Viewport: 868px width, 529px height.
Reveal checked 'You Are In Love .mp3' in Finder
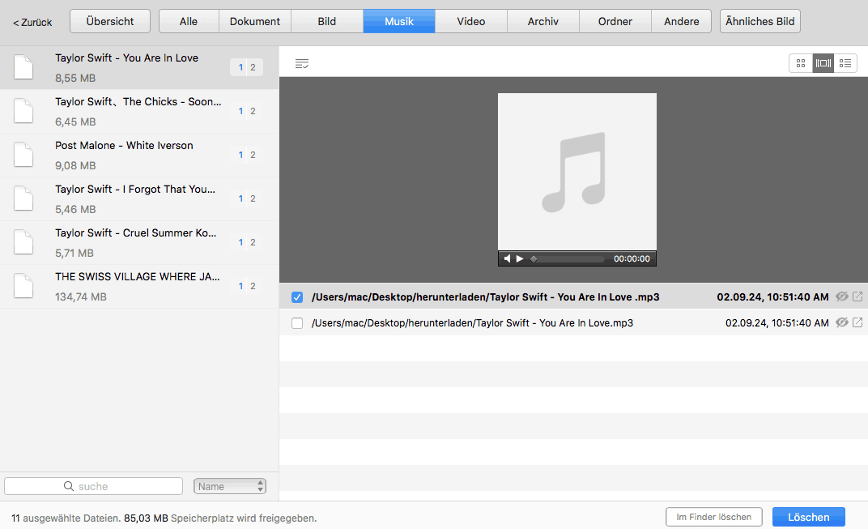point(857,296)
